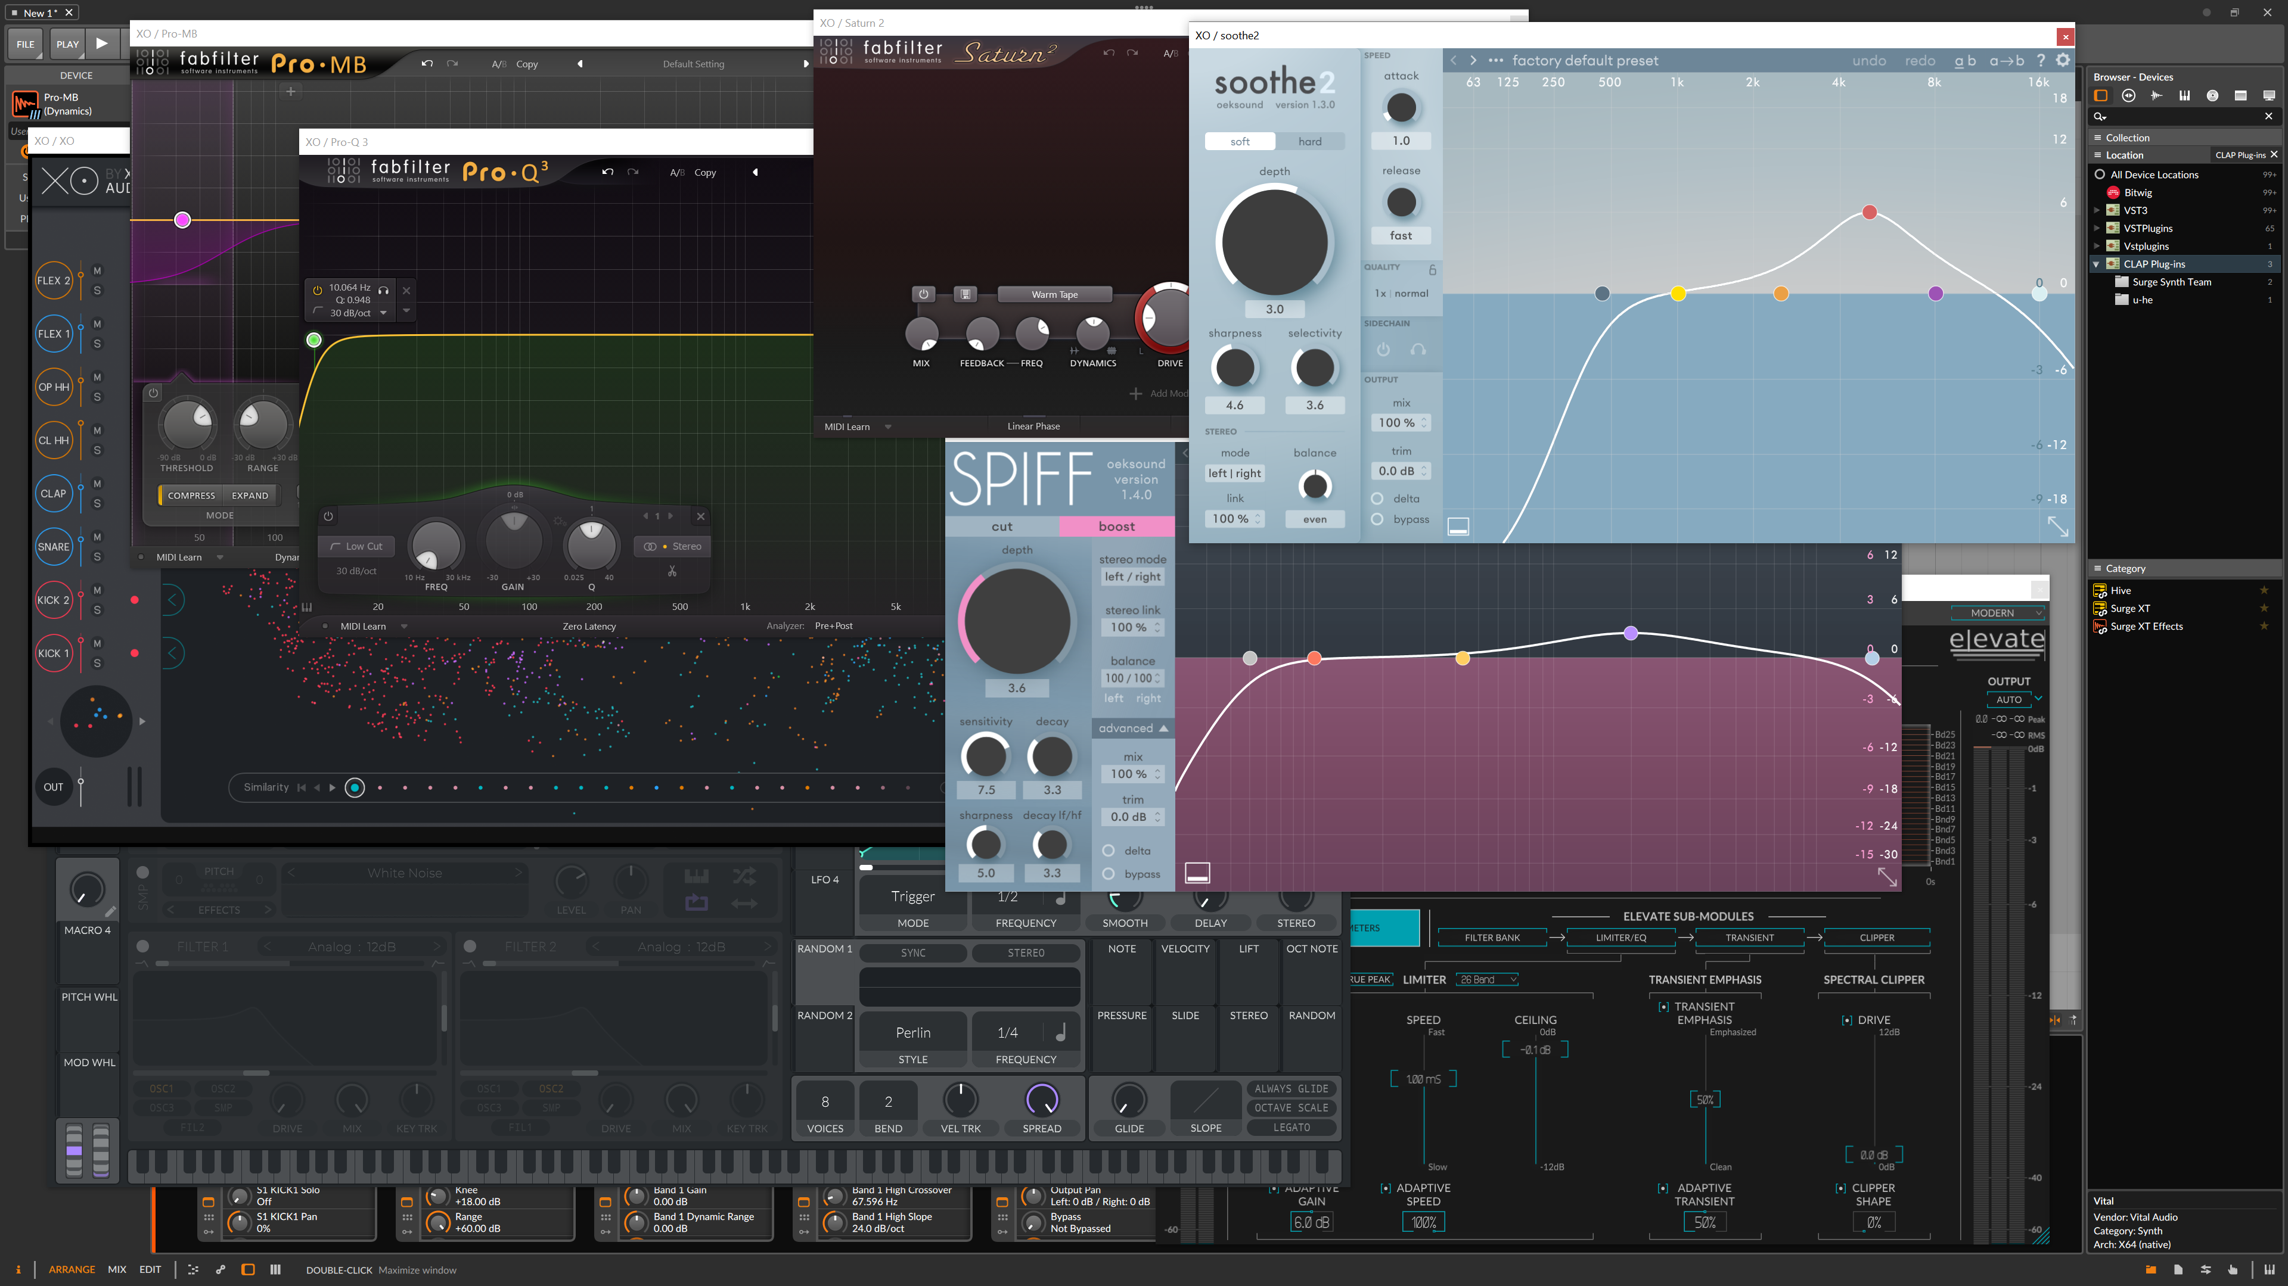Open the Saturn 2 Warm Tape style dropdown
2288x1286 pixels.
point(1054,295)
